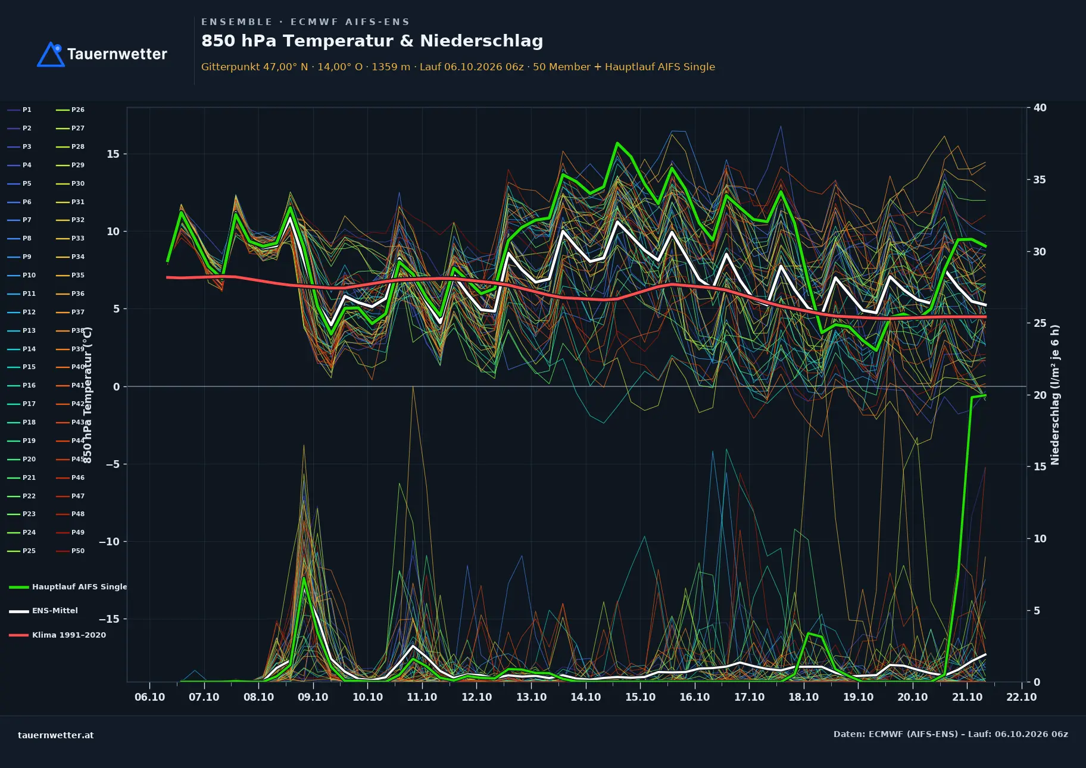Select the chart title '850 hPa Temperatur & Niederschlag'
The height and width of the screenshot is (768, 1086).
(x=372, y=40)
